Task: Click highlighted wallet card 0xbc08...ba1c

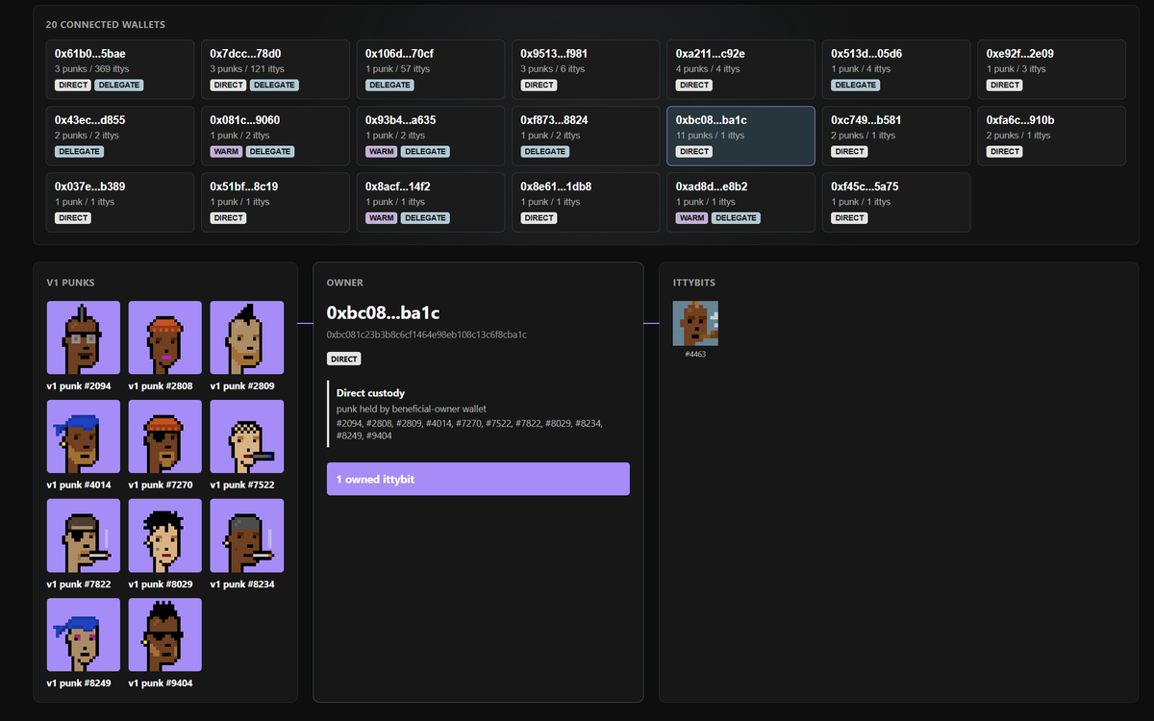Action: [741, 136]
